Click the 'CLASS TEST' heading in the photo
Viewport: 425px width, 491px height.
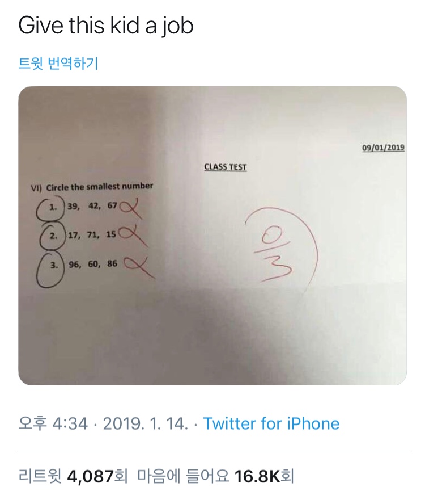(x=225, y=167)
